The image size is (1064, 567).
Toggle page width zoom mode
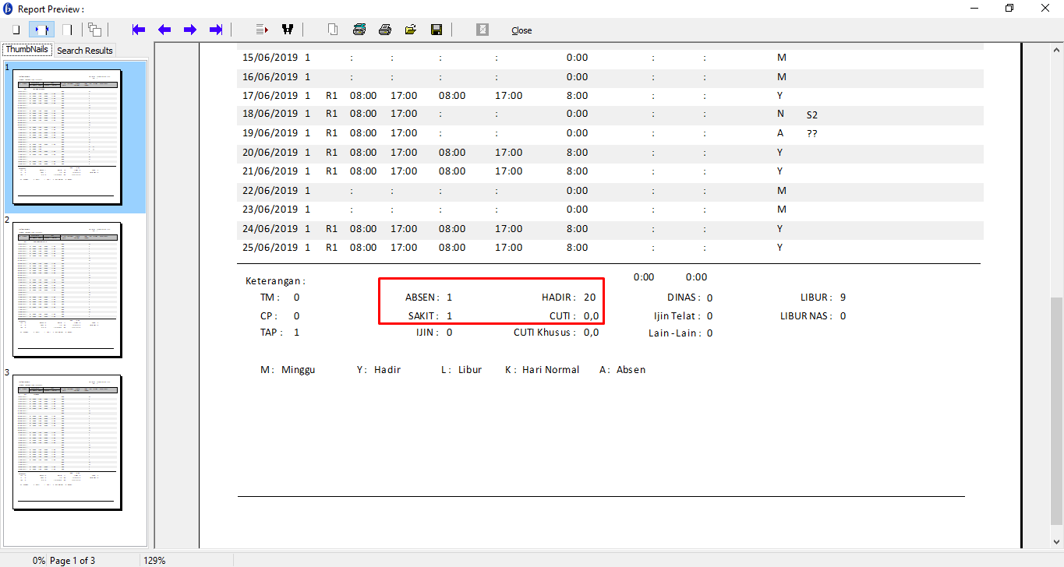(x=41, y=30)
